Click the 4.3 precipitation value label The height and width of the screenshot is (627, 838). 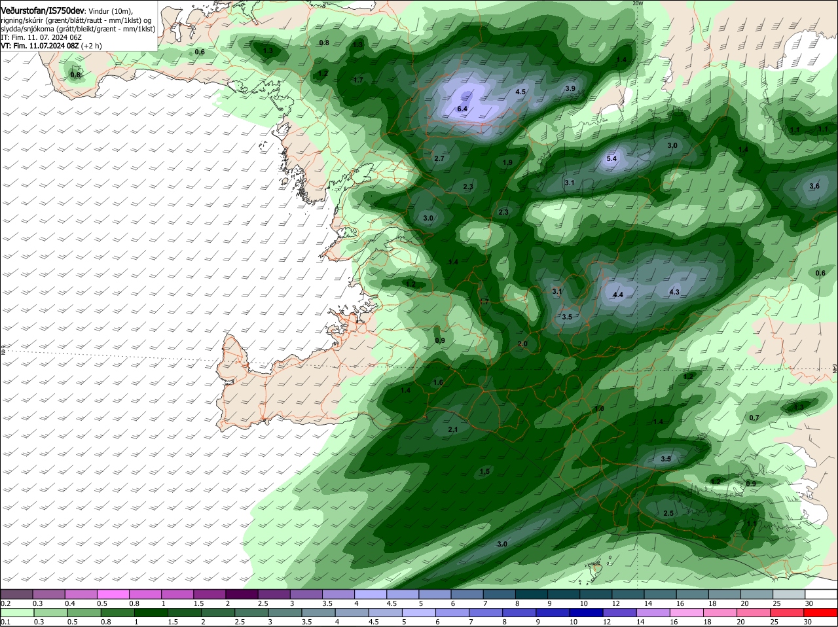tap(674, 292)
